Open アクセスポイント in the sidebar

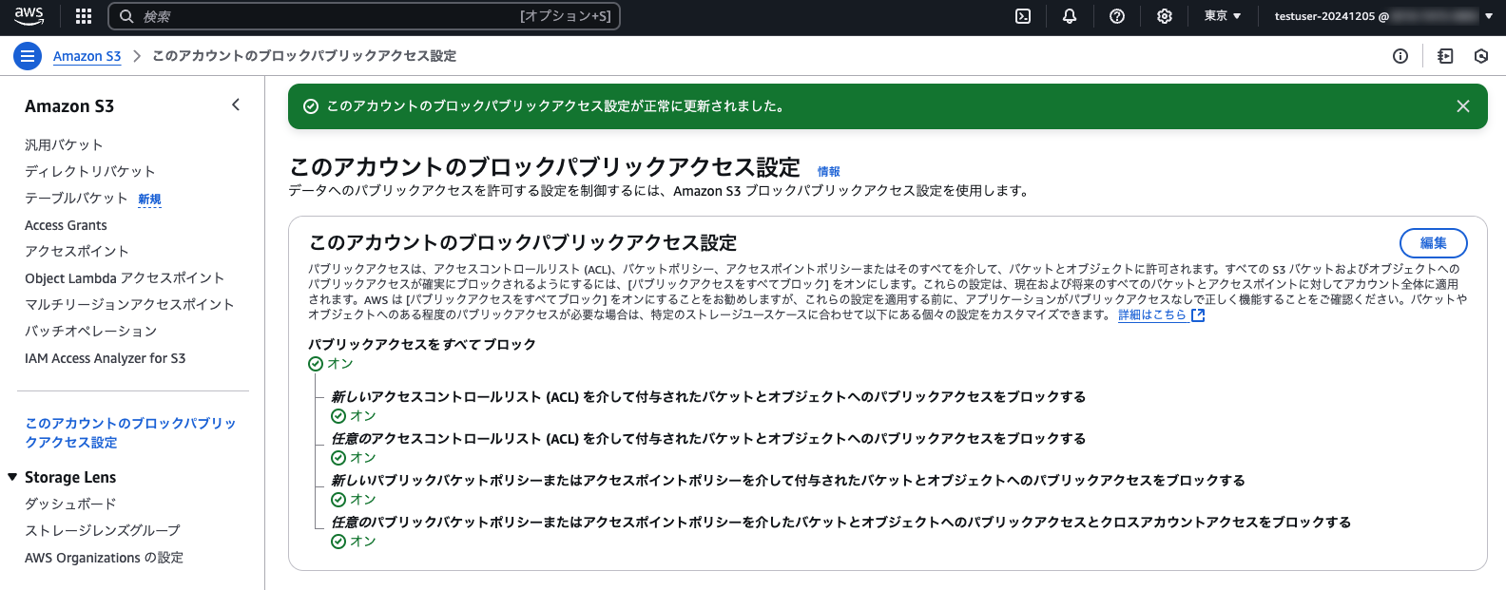coord(77,251)
